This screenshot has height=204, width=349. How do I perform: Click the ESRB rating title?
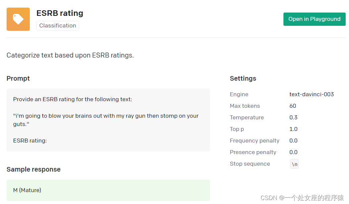[60, 13]
